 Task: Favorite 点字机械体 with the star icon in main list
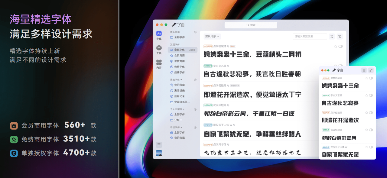pos(336,47)
